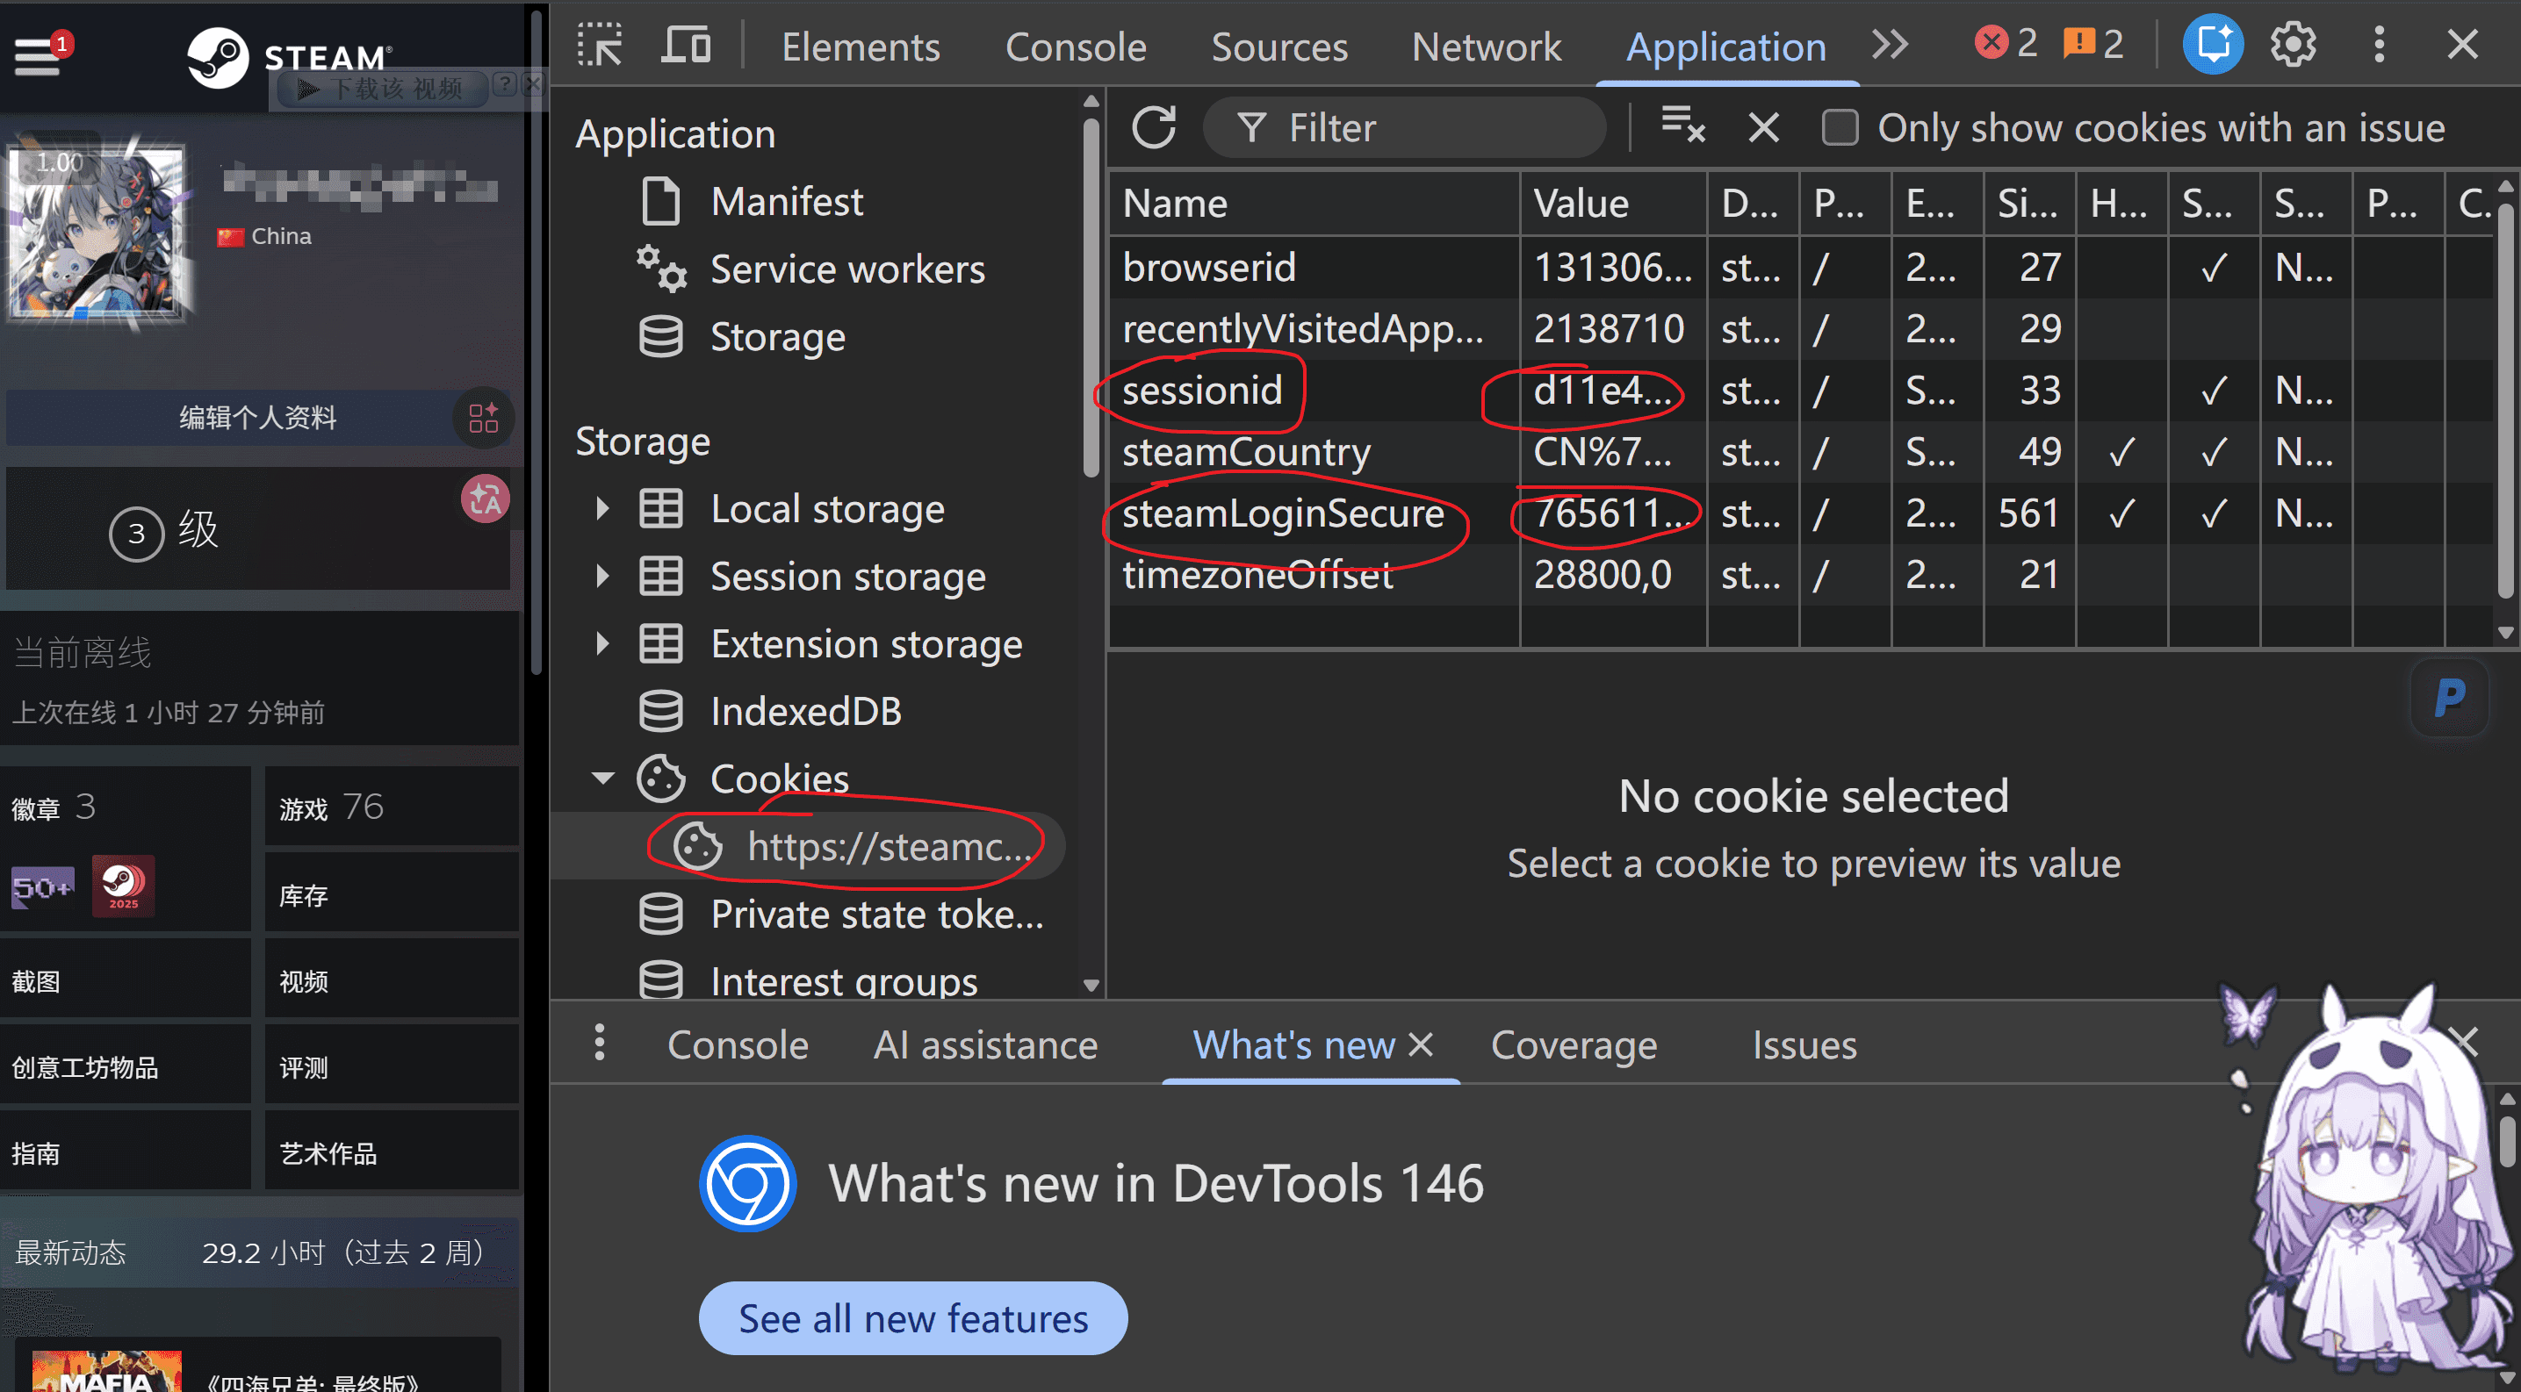Clear all cookies icon
Screen dimensions: 2521x1392
pyautogui.click(x=1682, y=126)
